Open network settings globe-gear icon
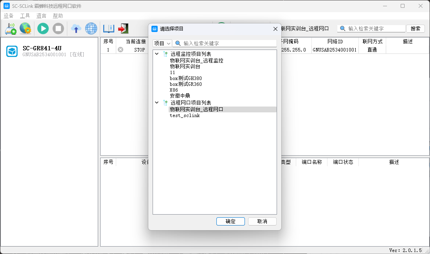 [25, 28]
